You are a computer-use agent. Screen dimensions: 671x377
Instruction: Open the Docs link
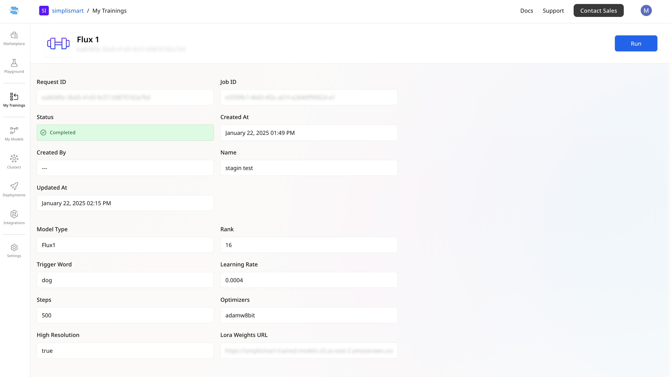pos(527,10)
